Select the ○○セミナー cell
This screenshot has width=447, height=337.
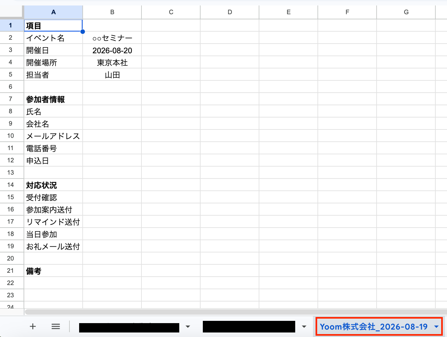112,38
